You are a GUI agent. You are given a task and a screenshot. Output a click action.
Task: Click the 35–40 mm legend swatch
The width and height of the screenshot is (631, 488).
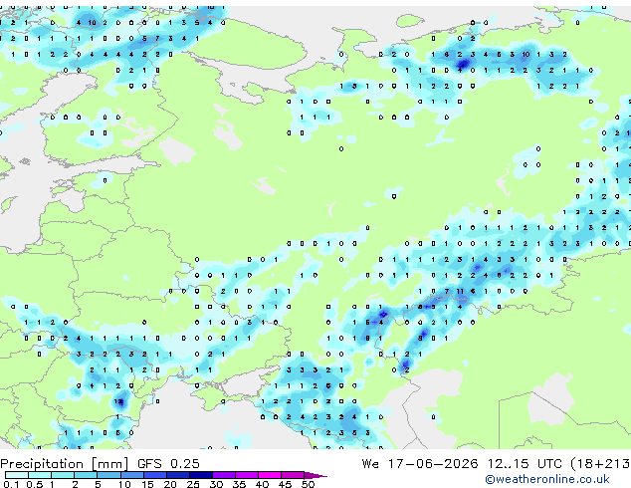tap(246, 475)
